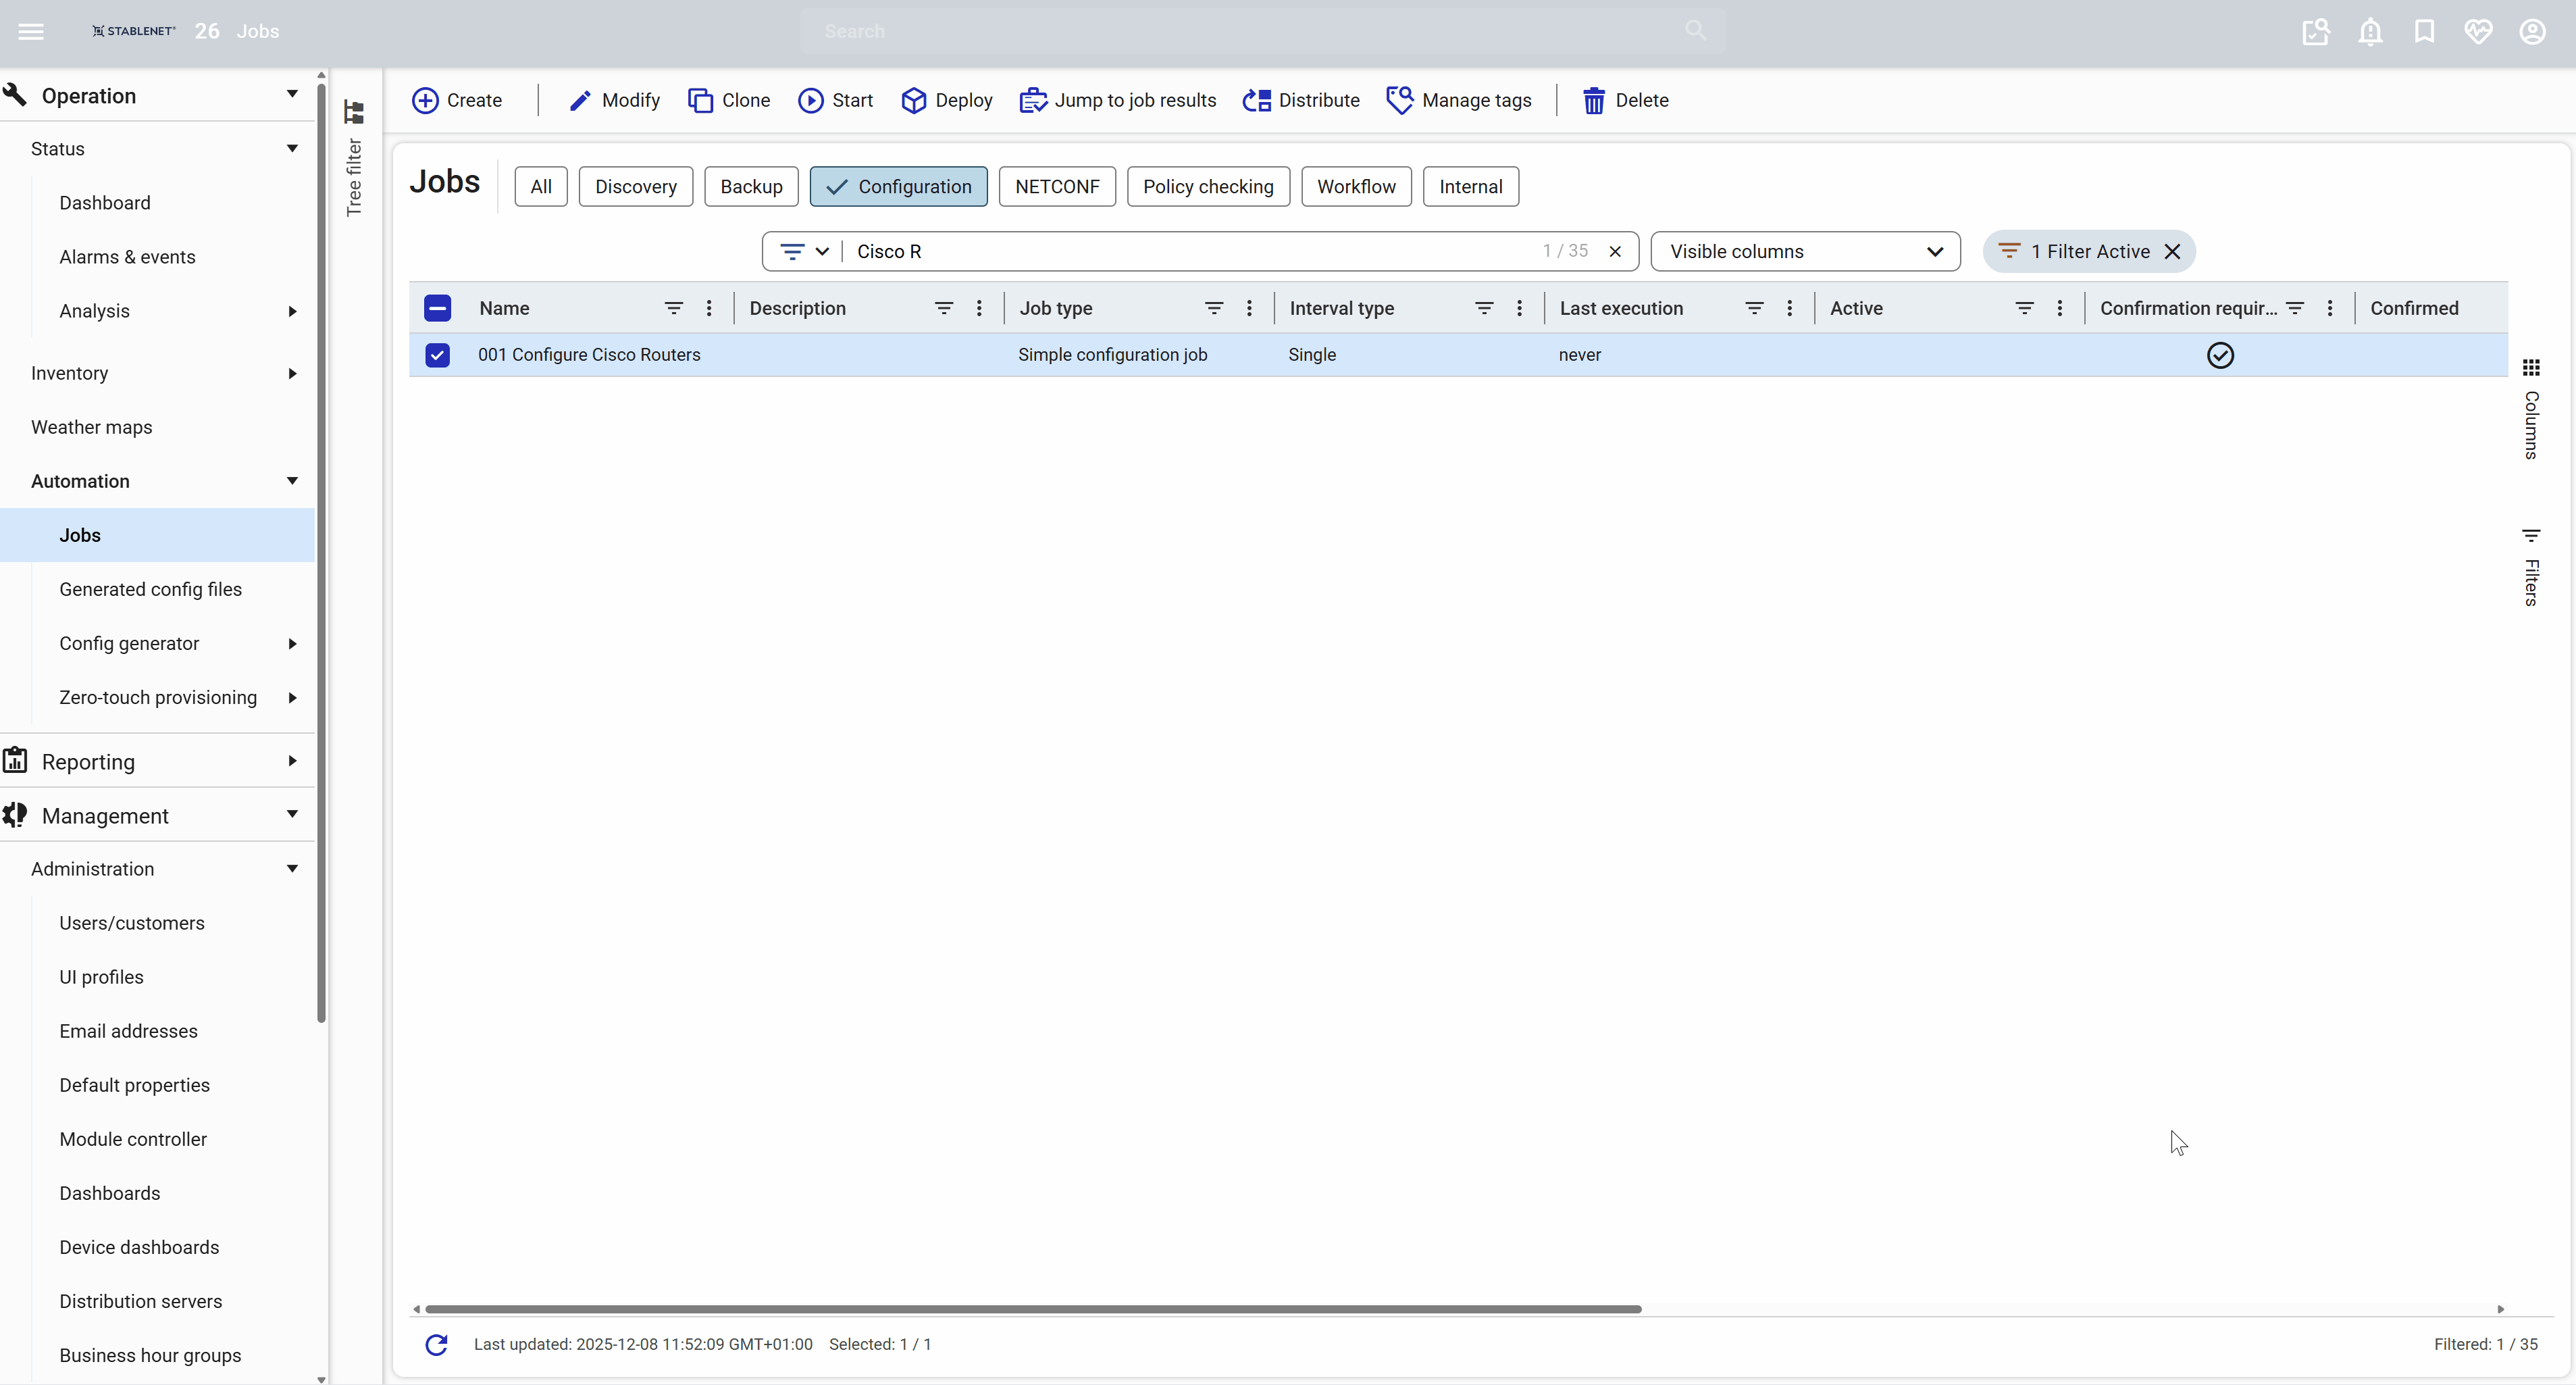Open Generated config files menu item

[x=150, y=589]
